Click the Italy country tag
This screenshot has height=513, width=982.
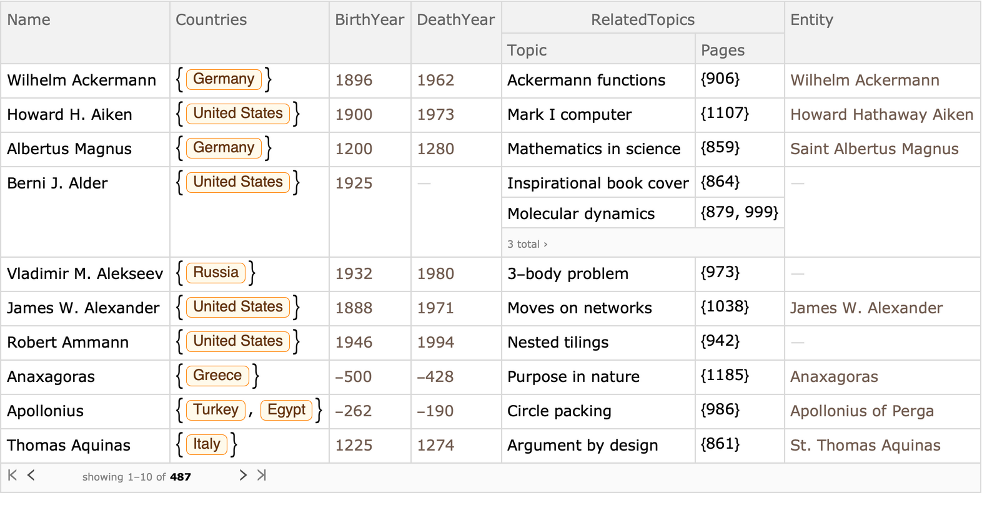click(x=207, y=444)
